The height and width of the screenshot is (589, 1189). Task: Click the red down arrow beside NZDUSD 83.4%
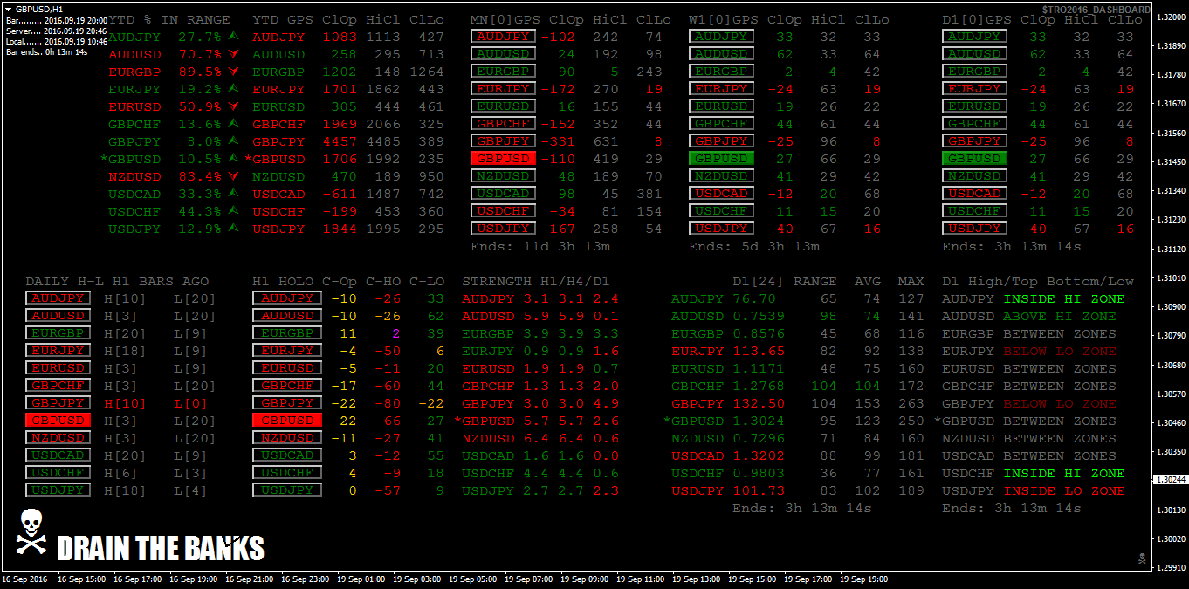point(233,176)
